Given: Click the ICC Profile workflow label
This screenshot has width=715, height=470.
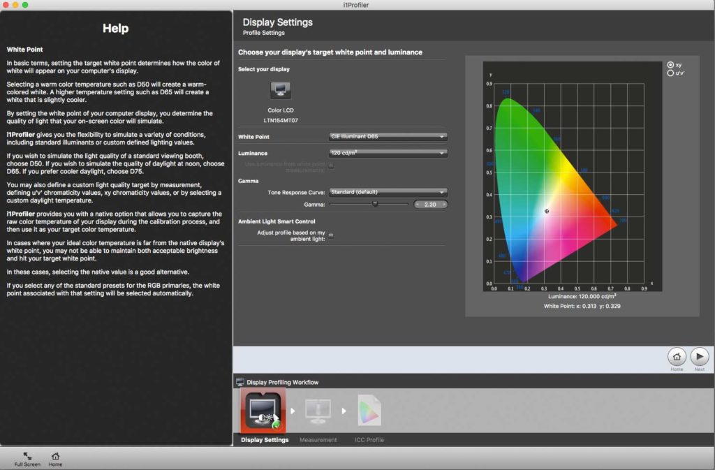Looking at the screenshot, I should pos(369,440).
